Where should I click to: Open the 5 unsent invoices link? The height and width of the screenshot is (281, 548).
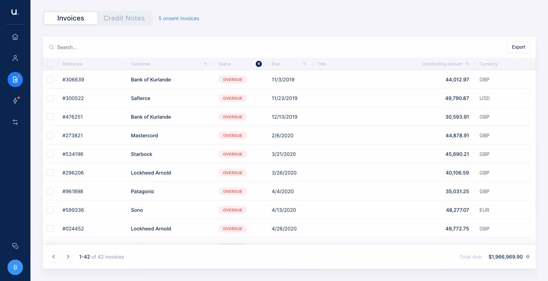[179, 18]
